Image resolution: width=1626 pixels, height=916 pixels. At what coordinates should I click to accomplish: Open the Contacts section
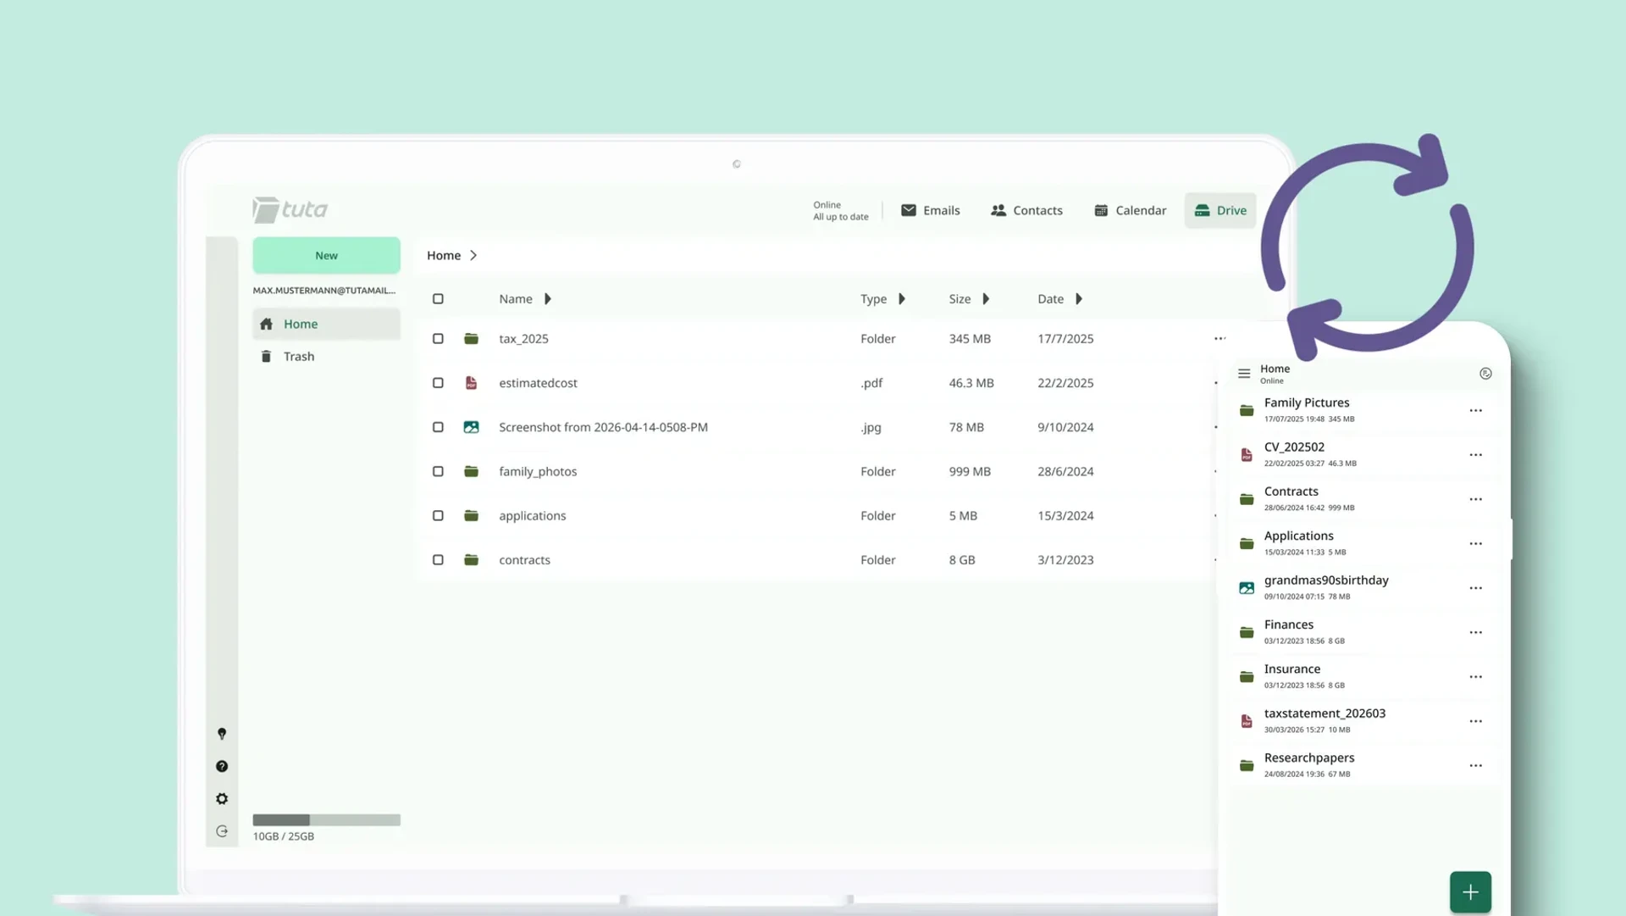pos(1026,210)
